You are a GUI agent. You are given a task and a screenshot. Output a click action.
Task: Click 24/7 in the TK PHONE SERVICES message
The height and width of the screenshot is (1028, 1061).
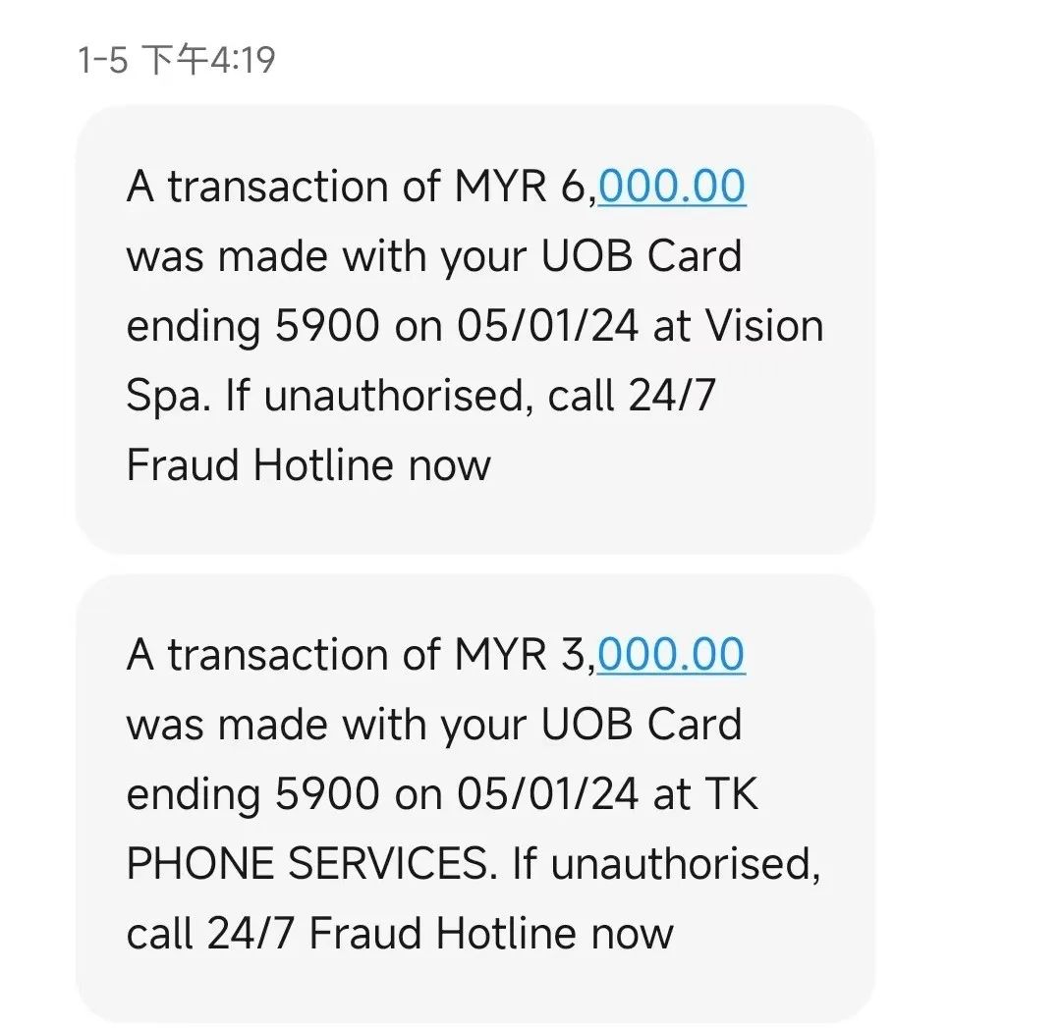click(251, 933)
